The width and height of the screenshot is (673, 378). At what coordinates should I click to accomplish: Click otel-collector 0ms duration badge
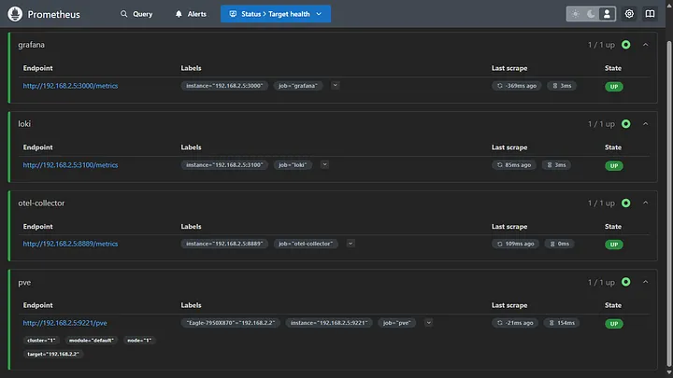[559, 244]
